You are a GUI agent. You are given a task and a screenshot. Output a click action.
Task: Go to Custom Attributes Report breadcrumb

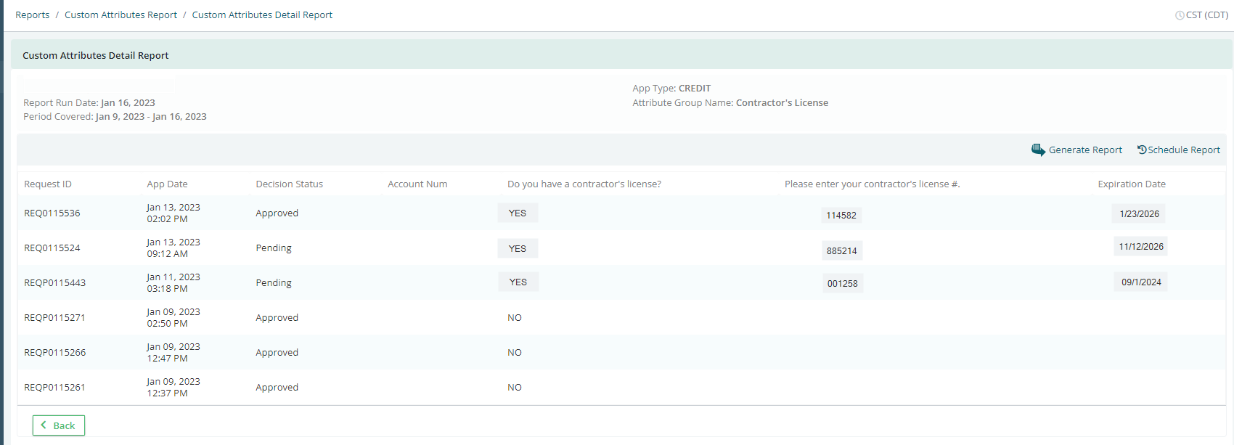(120, 15)
